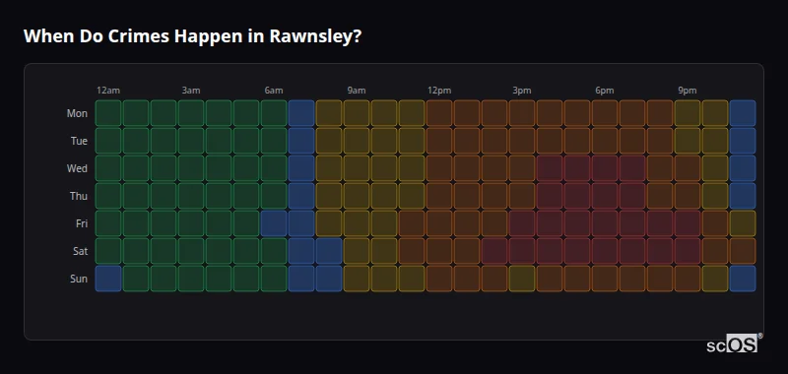Select the Saturday 8am blue cell
Image resolution: width=788 pixels, height=374 pixels.
329,251
